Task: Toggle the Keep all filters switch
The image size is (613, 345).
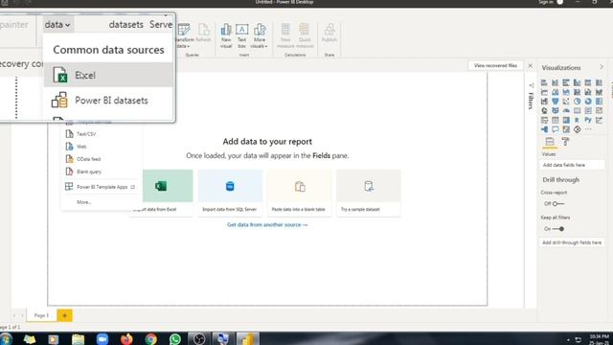Action: 557,229
